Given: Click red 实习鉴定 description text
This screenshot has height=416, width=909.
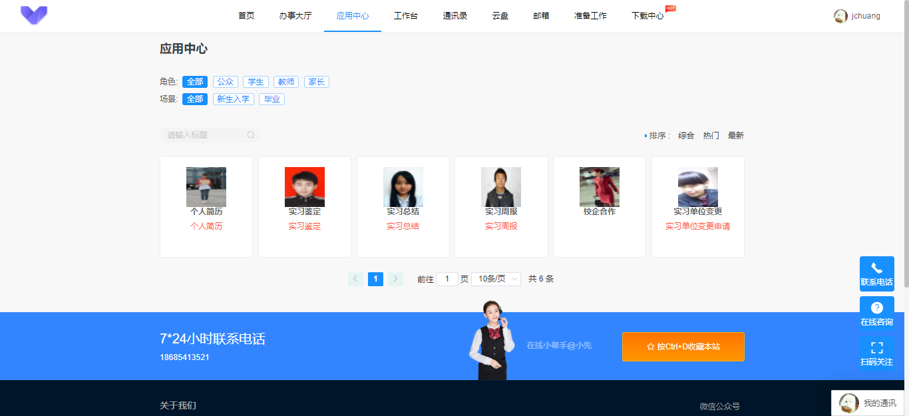Looking at the screenshot, I should tap(305, 226).
